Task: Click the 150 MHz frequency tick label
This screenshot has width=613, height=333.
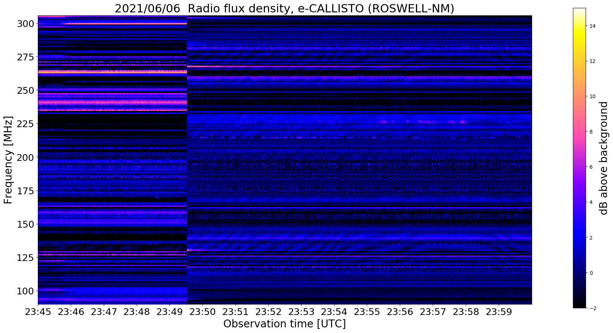Action: tap(25, 224)
